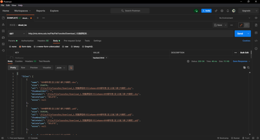260x140 pixels.
Task: Open the History sidebar icon
Action: point(3,51)
